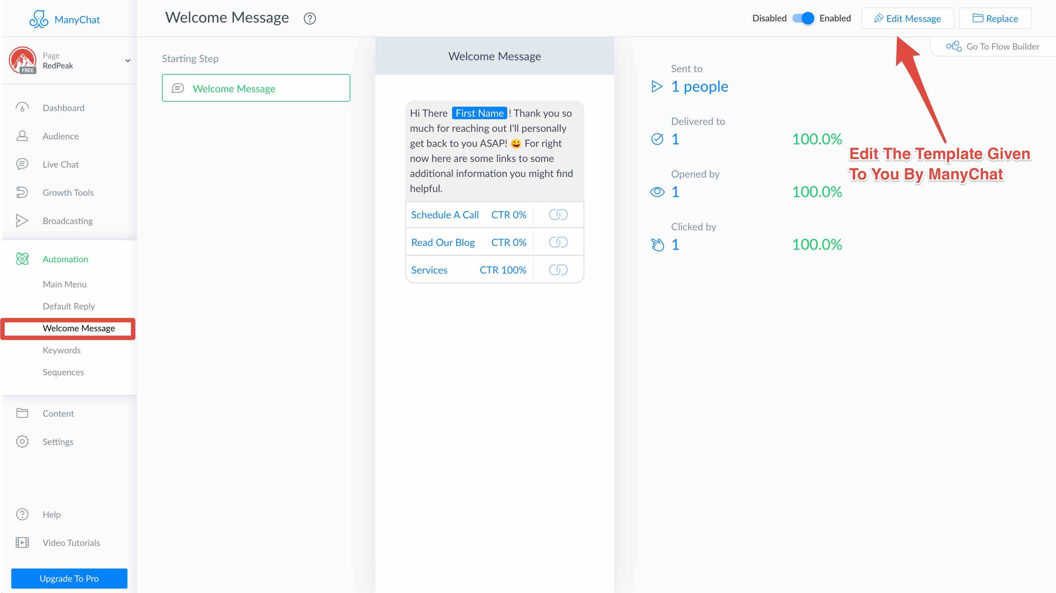Click the Replace button
Image resolution: width=1056 pixels, height=593 pixels.
click(995, 19)
